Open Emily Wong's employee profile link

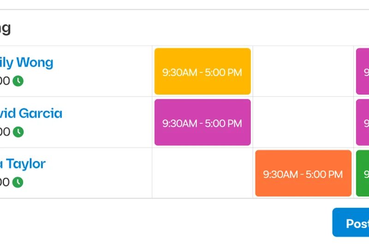[27, 62]
